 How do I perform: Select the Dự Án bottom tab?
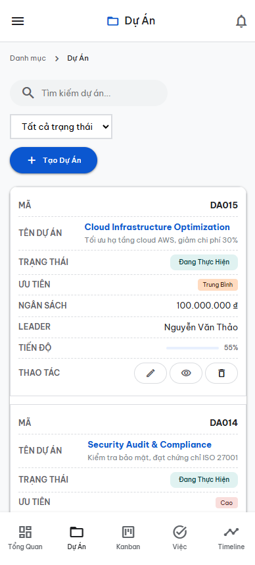[x=76, y=537]
